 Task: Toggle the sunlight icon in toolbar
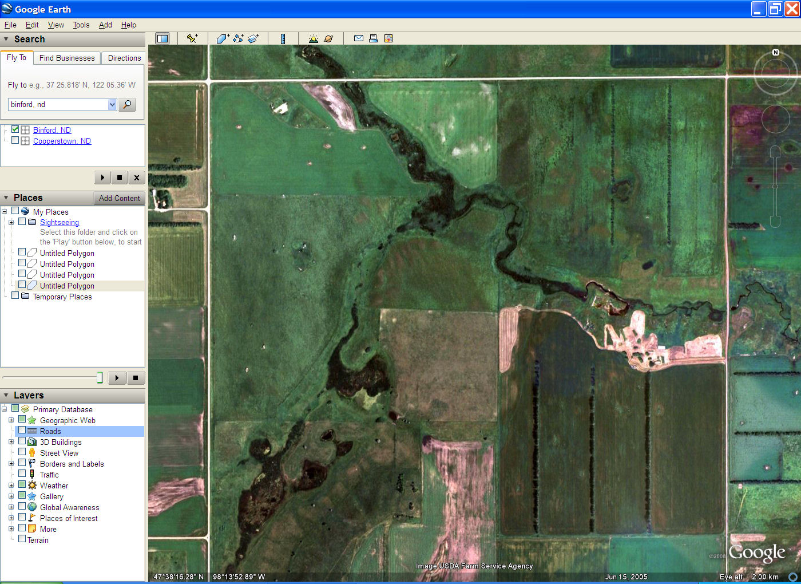coord(313,38)
